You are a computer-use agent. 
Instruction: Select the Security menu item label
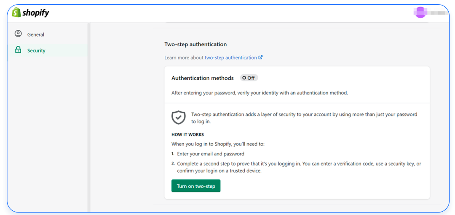coord(36,50)
